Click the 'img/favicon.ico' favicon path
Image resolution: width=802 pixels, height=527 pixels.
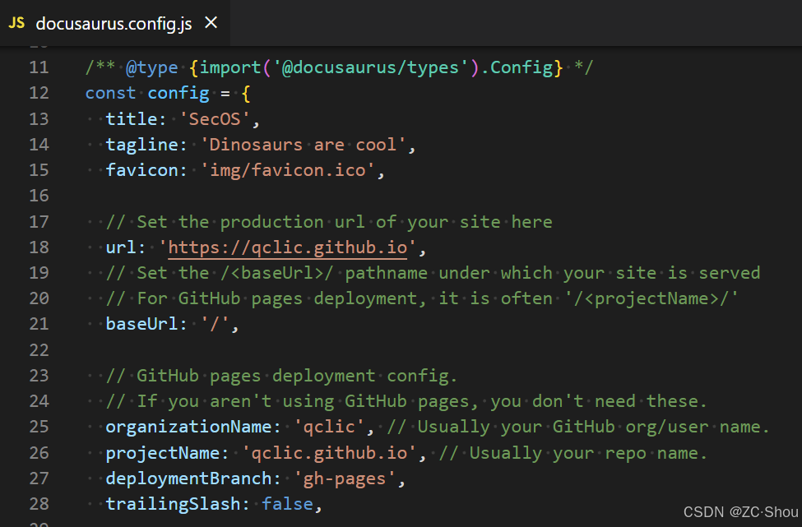[x=293, y=171]
